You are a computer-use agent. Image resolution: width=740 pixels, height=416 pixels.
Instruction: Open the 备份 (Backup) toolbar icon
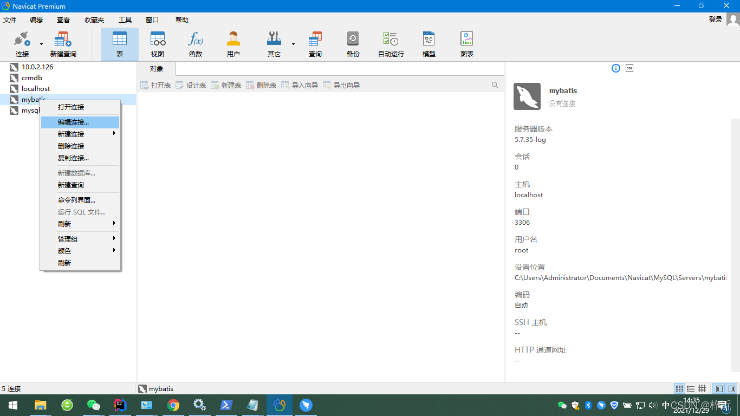353,44
